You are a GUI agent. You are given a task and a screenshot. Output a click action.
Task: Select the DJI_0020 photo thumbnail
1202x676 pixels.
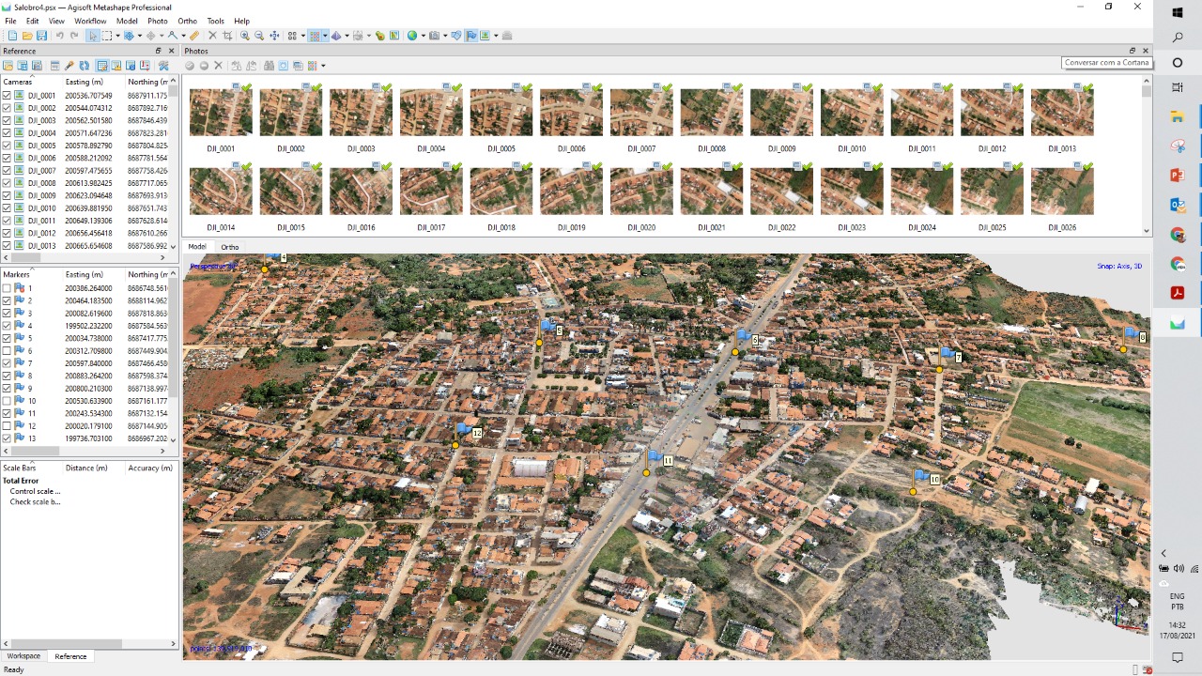tap(641, 192)
